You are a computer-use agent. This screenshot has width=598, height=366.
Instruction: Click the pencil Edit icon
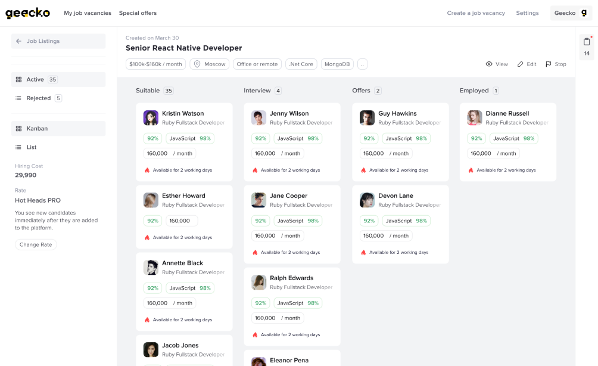520,64
